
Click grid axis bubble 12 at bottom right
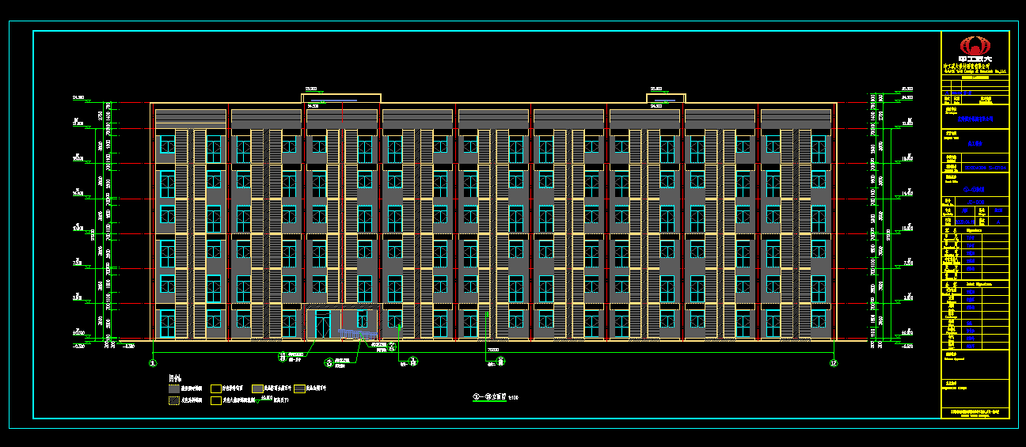[833, 363]
